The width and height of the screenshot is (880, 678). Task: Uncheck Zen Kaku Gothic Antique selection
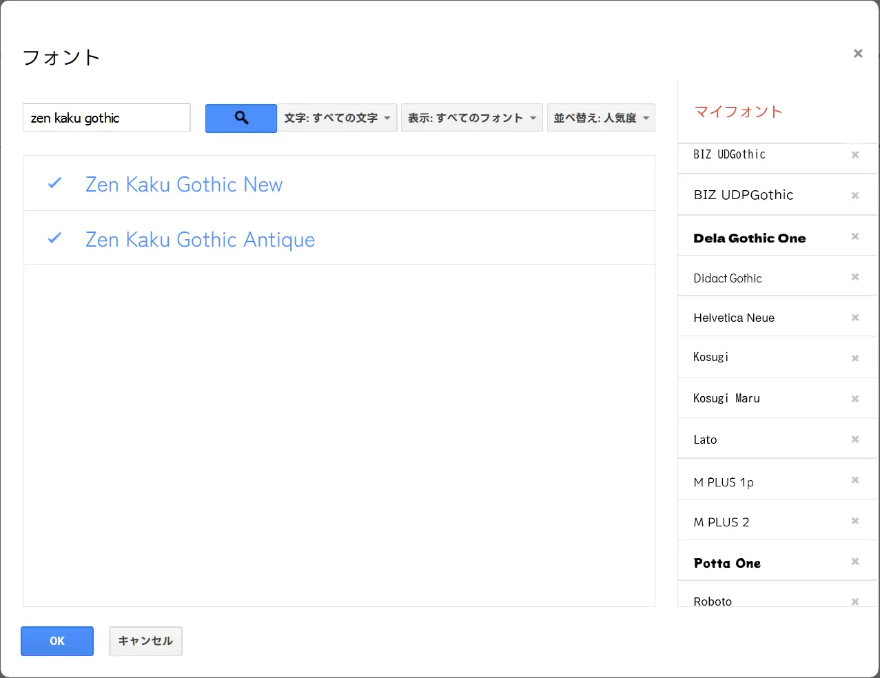54,238
